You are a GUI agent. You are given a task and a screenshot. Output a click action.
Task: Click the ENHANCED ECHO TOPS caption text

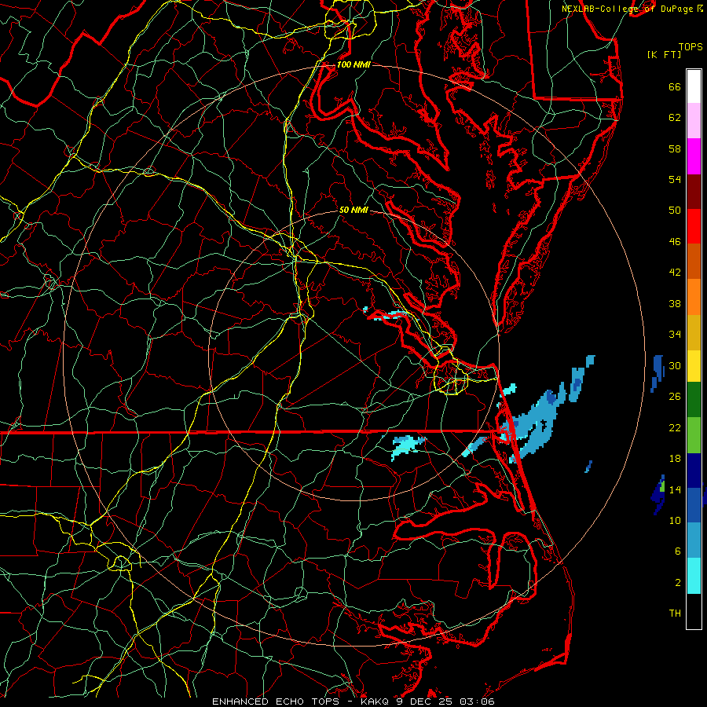tap(275, 702)
